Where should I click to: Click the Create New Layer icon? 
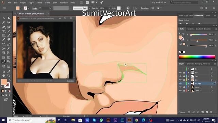(x=207, y=112)
